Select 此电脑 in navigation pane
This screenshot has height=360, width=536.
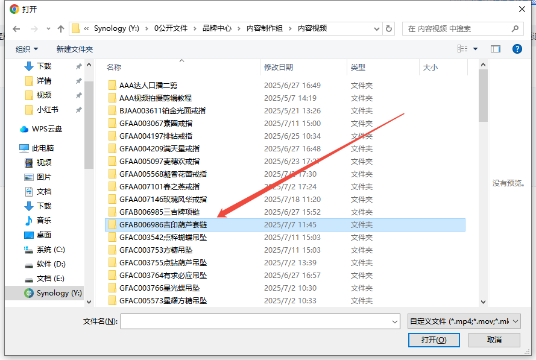pos(42,148)
